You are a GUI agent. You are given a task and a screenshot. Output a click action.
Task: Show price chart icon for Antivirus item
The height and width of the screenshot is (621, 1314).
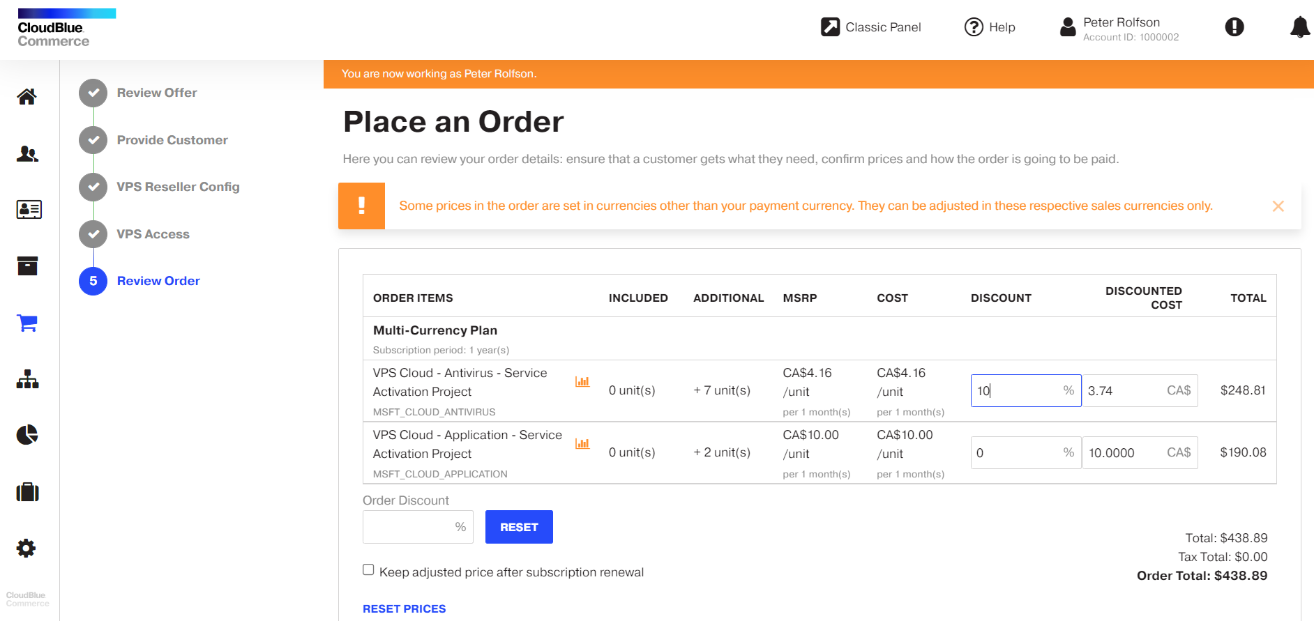(x=582, y=381)
